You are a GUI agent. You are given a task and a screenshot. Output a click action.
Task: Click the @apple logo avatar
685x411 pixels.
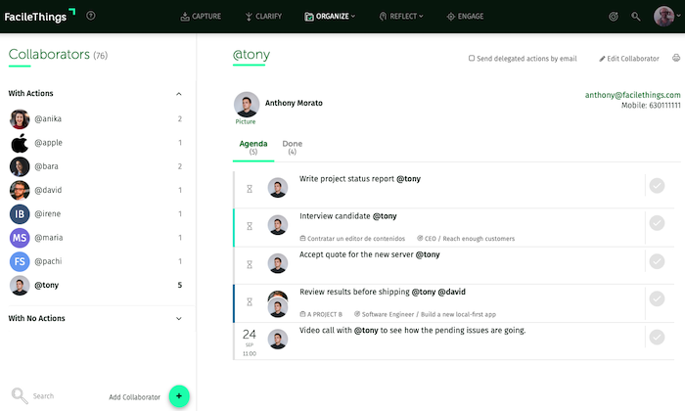(20, 143)
